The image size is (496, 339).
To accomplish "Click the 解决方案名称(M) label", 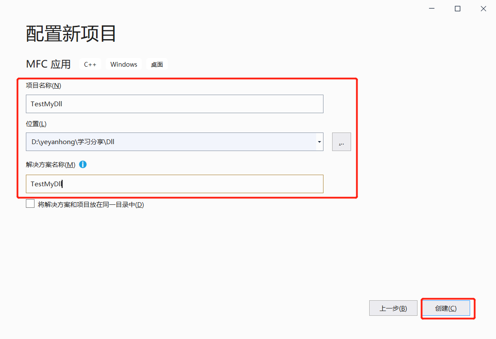I will click(50, 164).
